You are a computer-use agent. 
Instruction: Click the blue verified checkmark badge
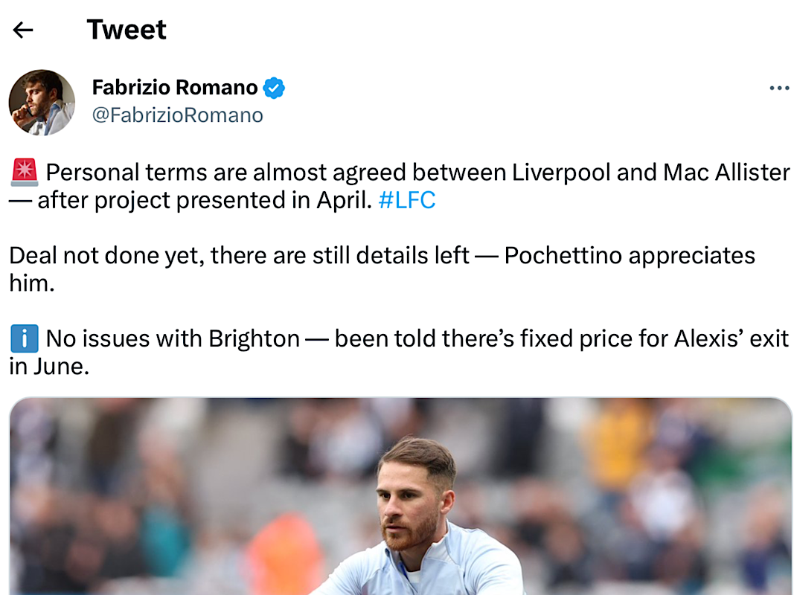274,88
